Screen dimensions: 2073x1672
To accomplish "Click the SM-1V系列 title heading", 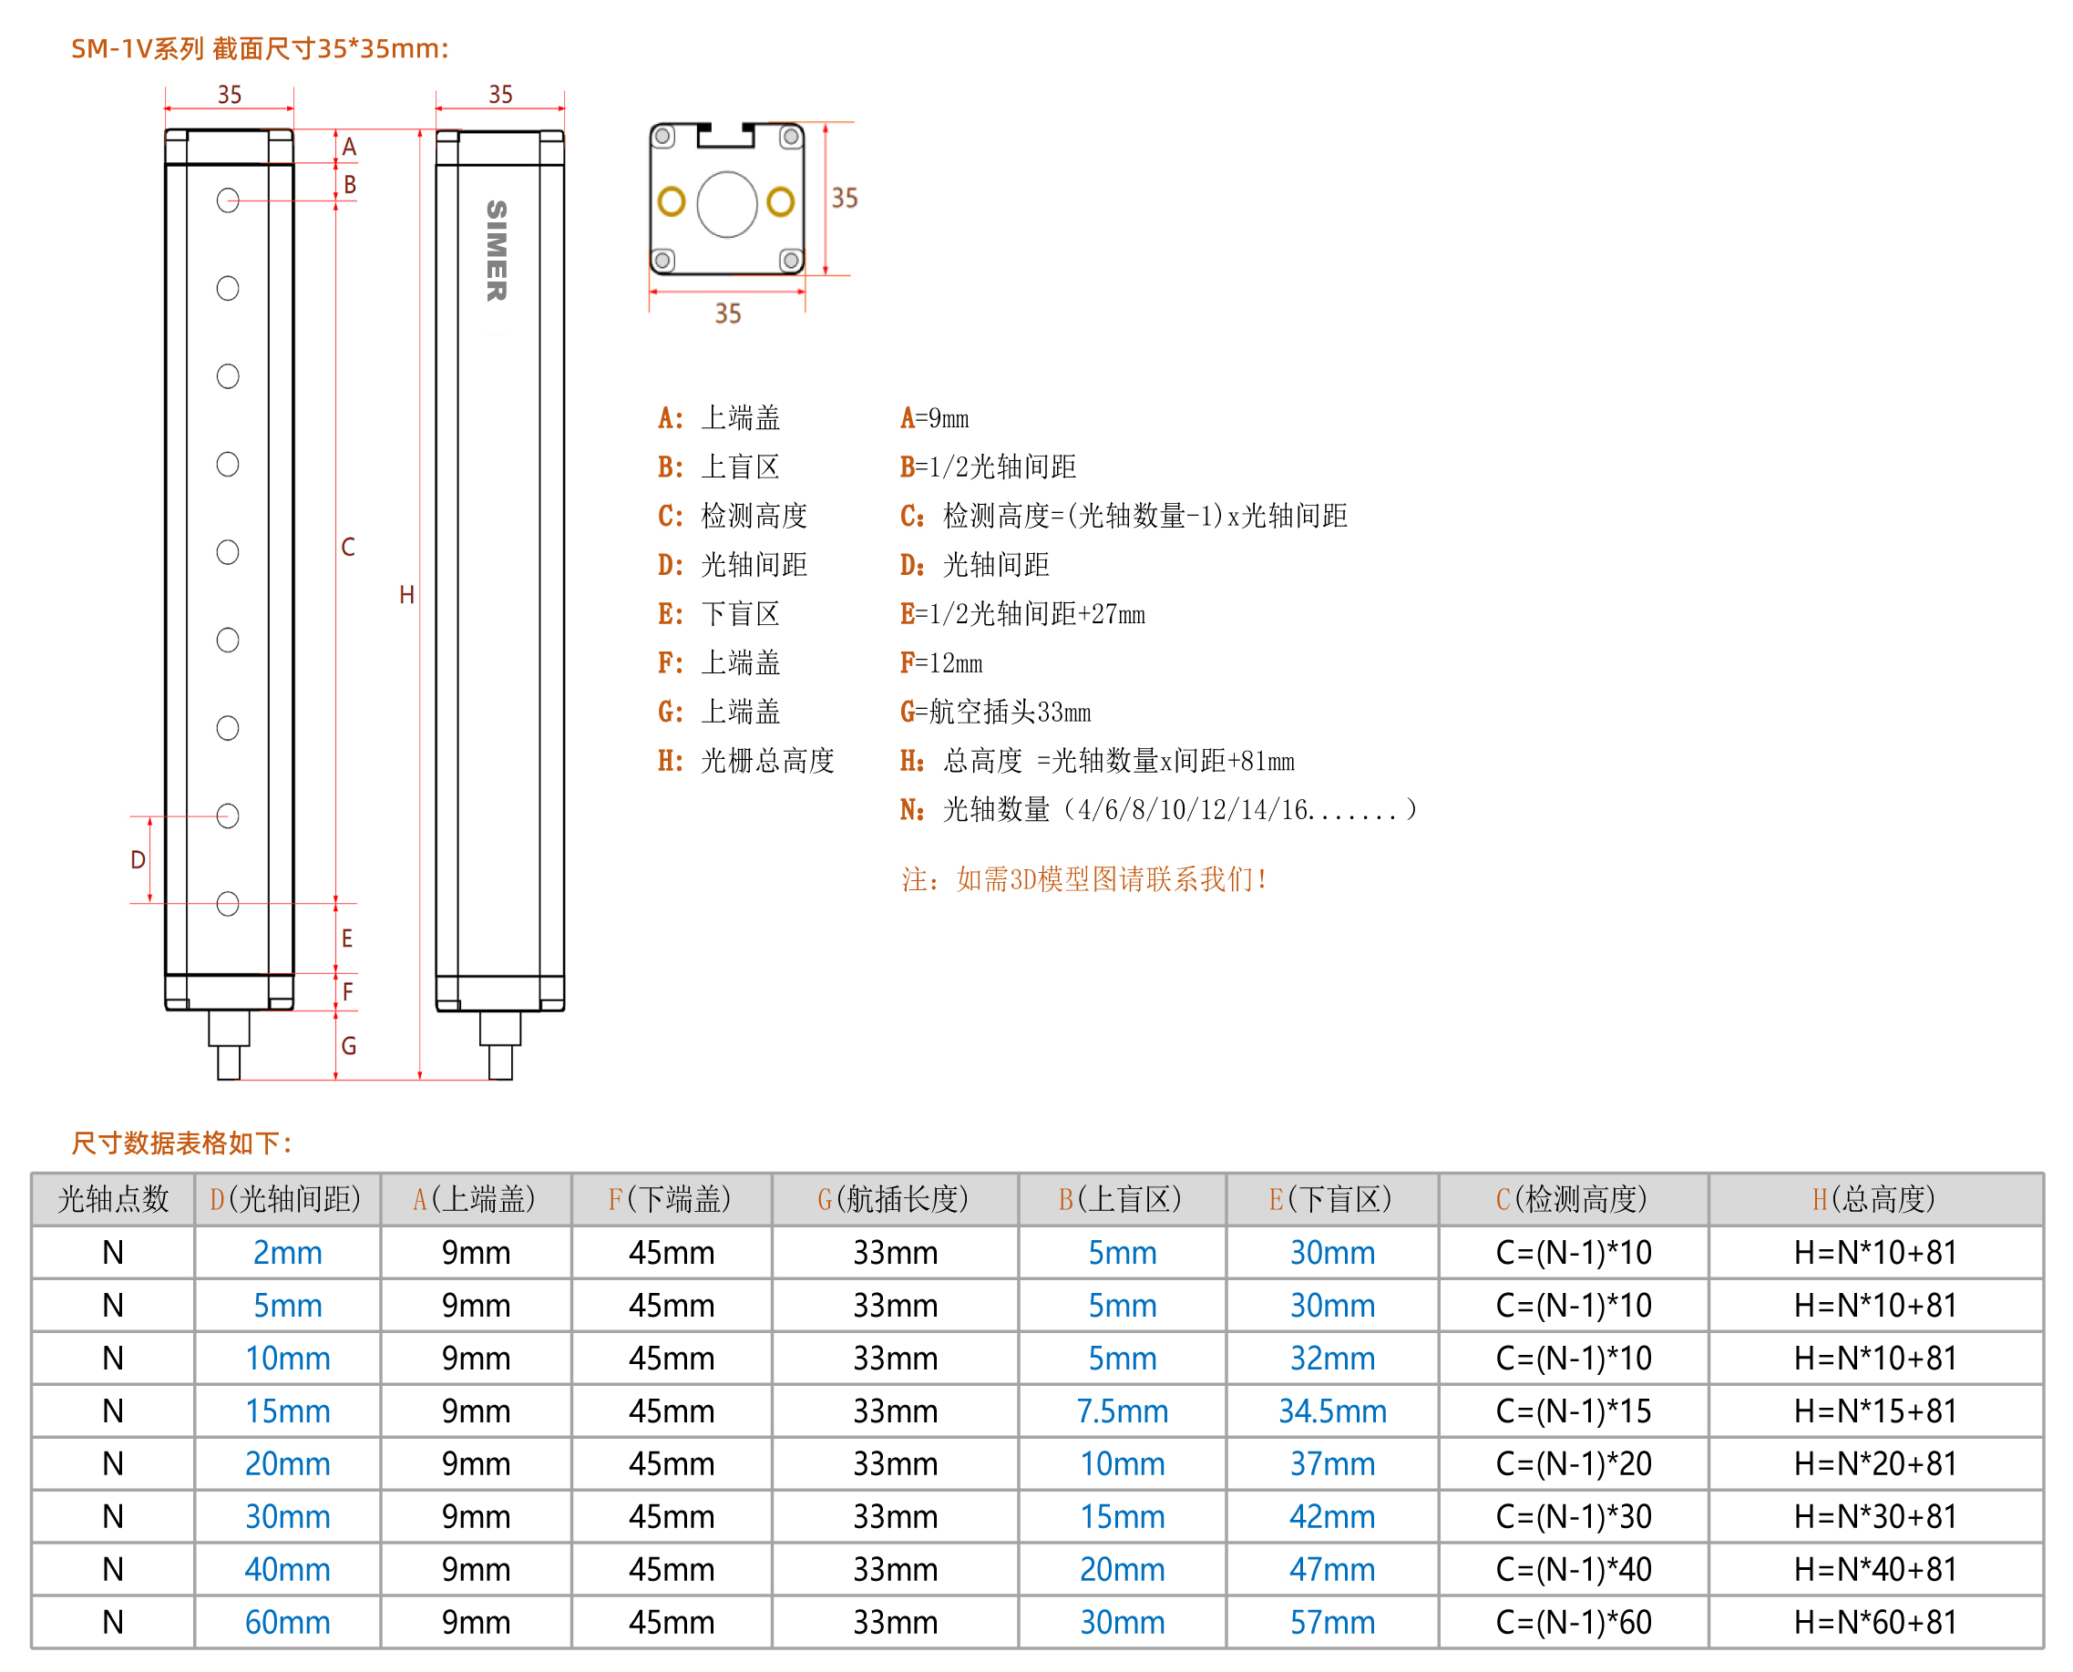I will pyautogui.click(x=260, y=48).
